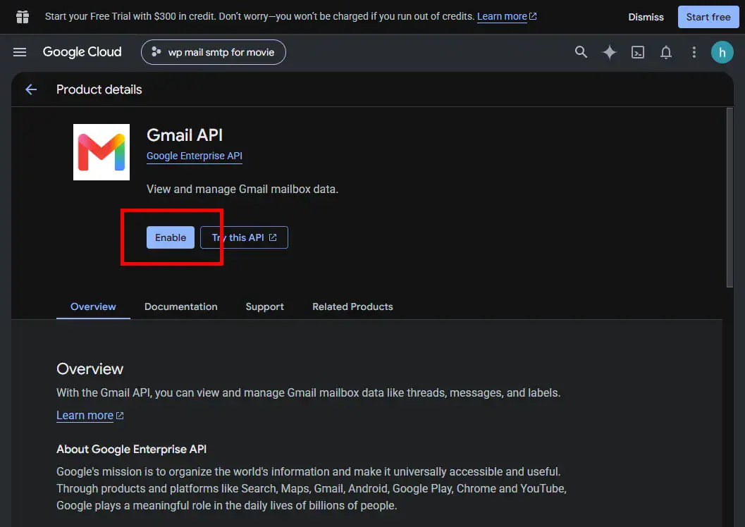
Task: Dismiss the free trial banner
Action: click(646, 17)
